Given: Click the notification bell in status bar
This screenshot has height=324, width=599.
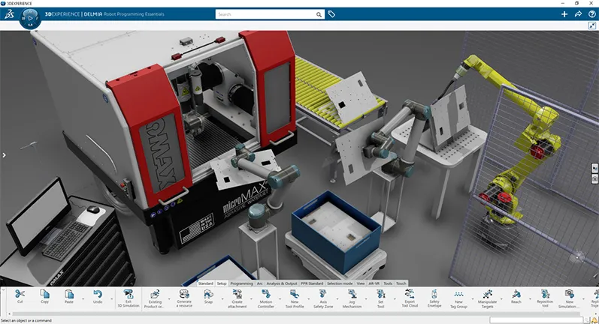Looking at the screenshot, I should pos(594,320).
